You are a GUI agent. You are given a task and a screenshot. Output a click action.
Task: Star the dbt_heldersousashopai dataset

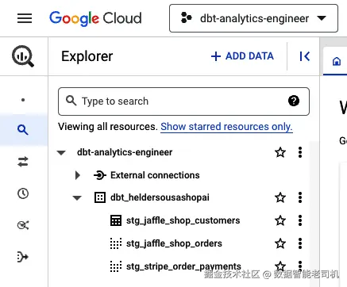pyautogui.click(x=280, y=197)
